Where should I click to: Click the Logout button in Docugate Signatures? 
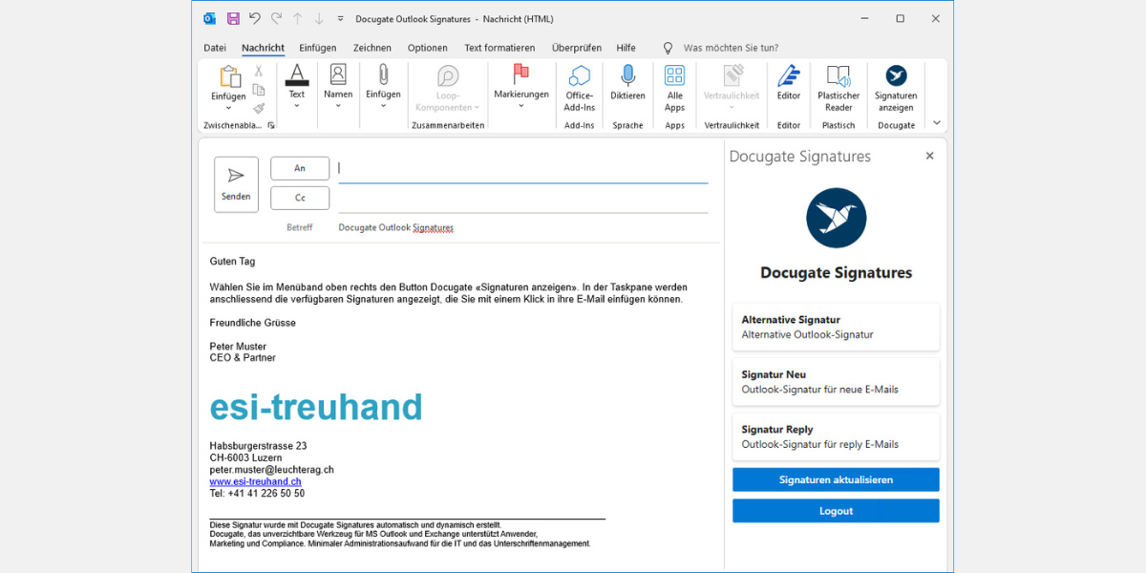coord(836,511)
